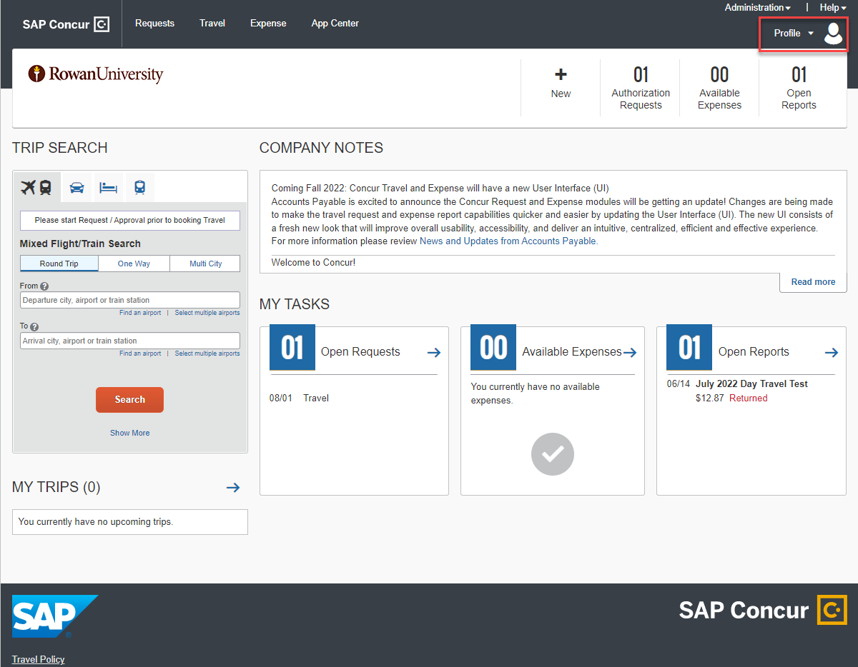Click Find an airport under From field
Screen dimensions: 858x667
click(x=140, y=313)
